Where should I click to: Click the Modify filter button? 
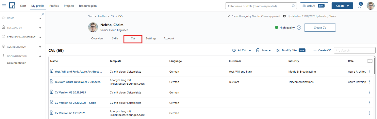tap(291, 50)
